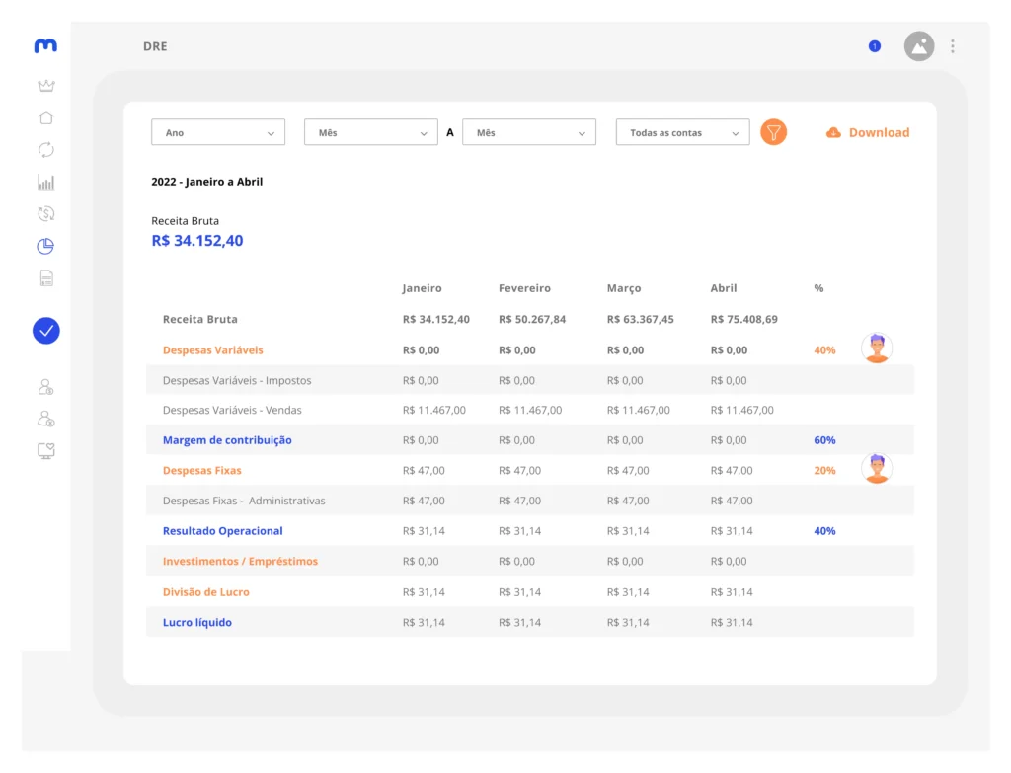Select the dollar refresh sidebar icon
Screen dimensions: 1011x773
pos(46,213)
